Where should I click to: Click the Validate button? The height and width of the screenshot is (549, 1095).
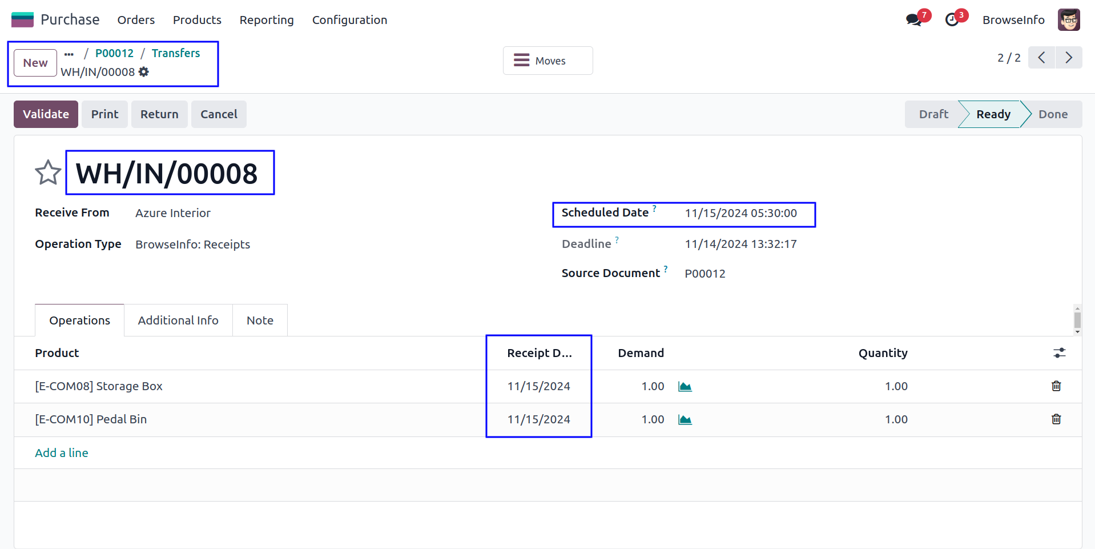tap(46, 114)
